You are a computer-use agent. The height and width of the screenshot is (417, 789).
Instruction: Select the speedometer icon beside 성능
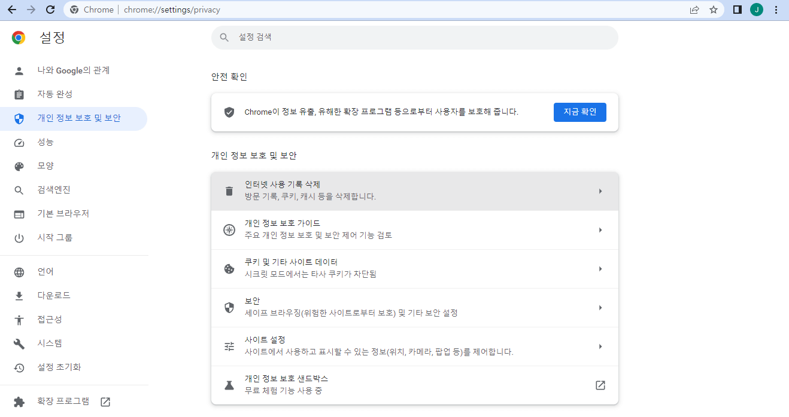point(19,142)
